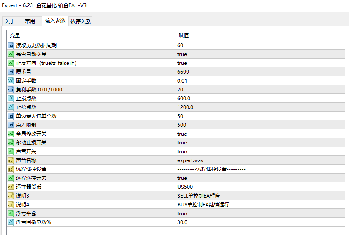
Task: Select the double icon next to 止盈点数
Action: pyautogui.click(x=11, y=107)
